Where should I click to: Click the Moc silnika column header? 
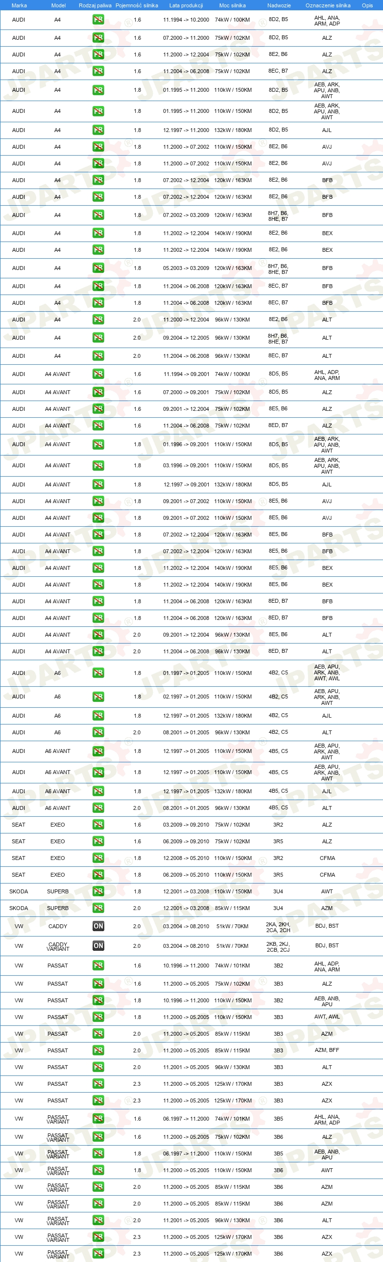click(x=233, y=5)
